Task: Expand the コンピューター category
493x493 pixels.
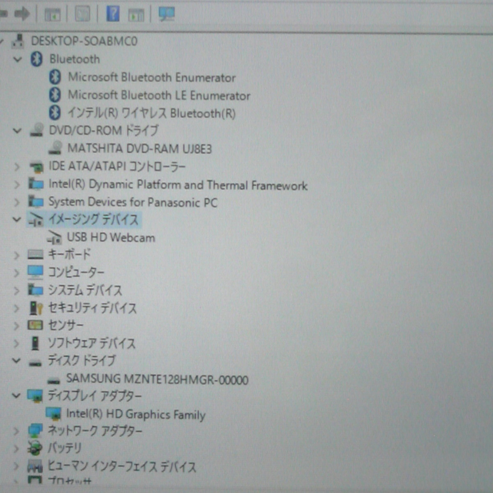Action: [x=16, y=273]
